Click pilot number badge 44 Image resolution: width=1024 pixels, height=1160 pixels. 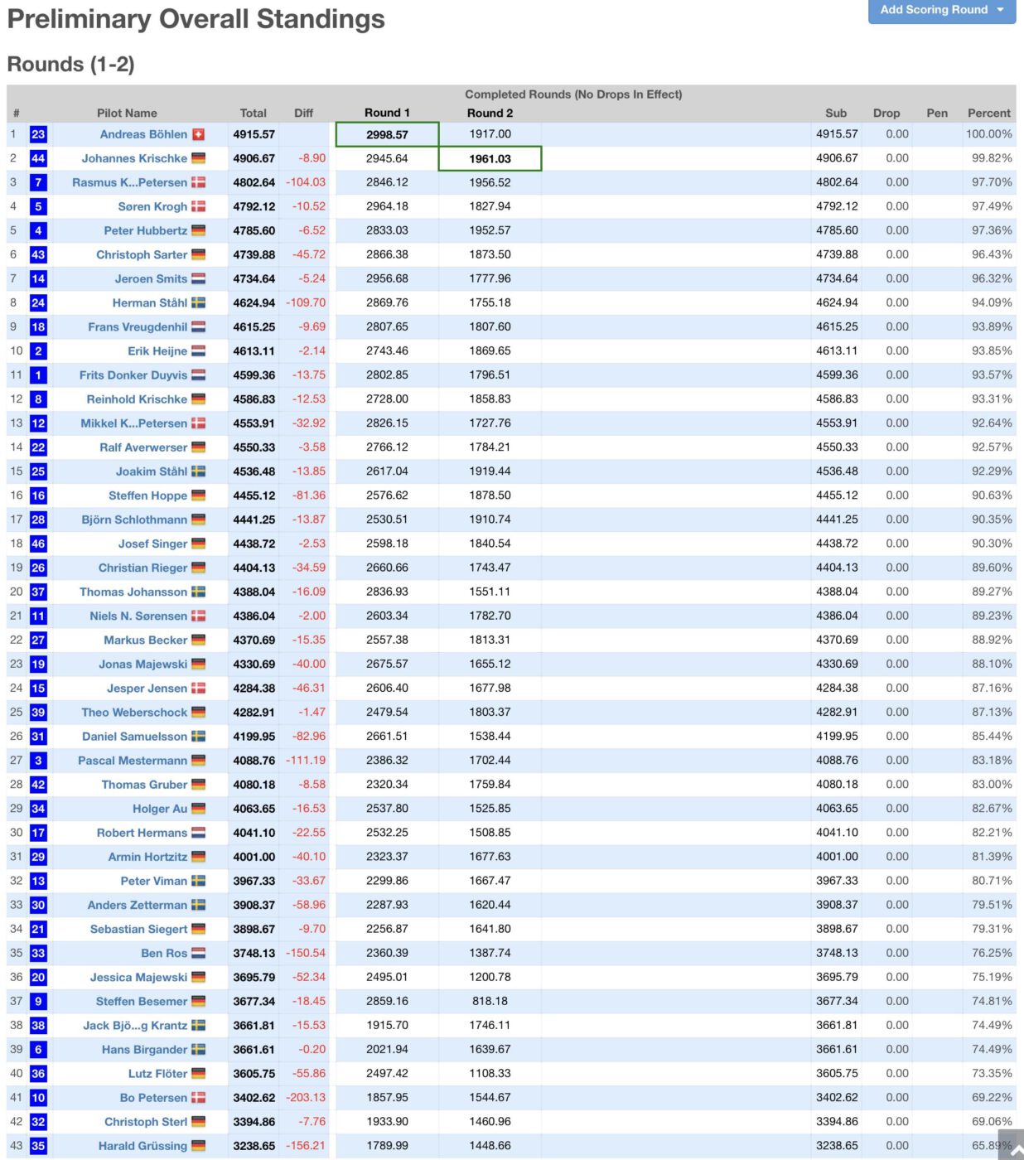(x=38, y=158)
